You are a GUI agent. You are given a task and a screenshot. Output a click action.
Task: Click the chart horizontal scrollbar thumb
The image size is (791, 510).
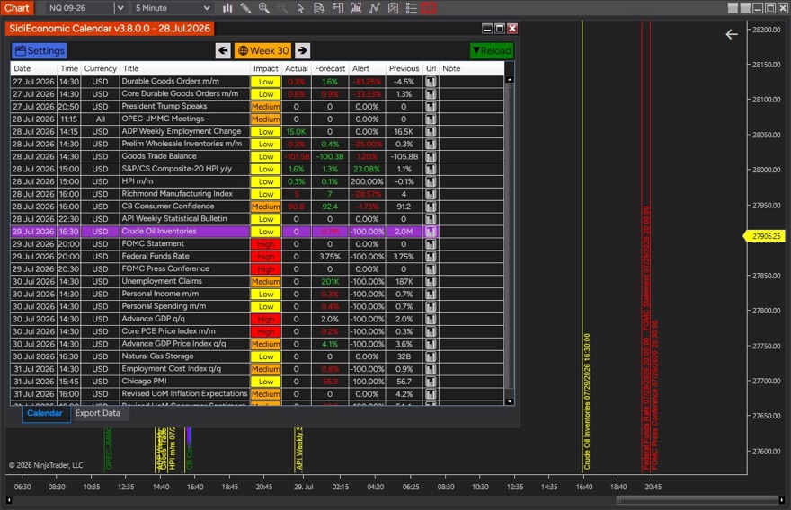[698, 500]
